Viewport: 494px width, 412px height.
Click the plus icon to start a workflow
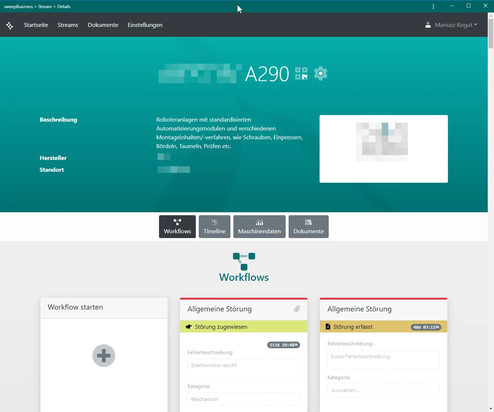click(104, 356)
